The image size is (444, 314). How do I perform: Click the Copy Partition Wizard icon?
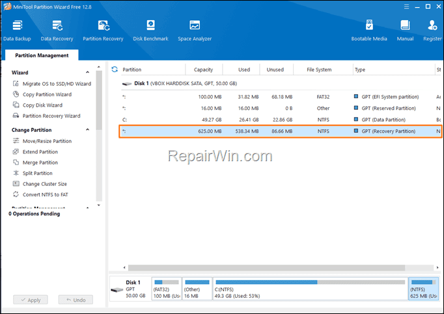click(x=16, y=94)
